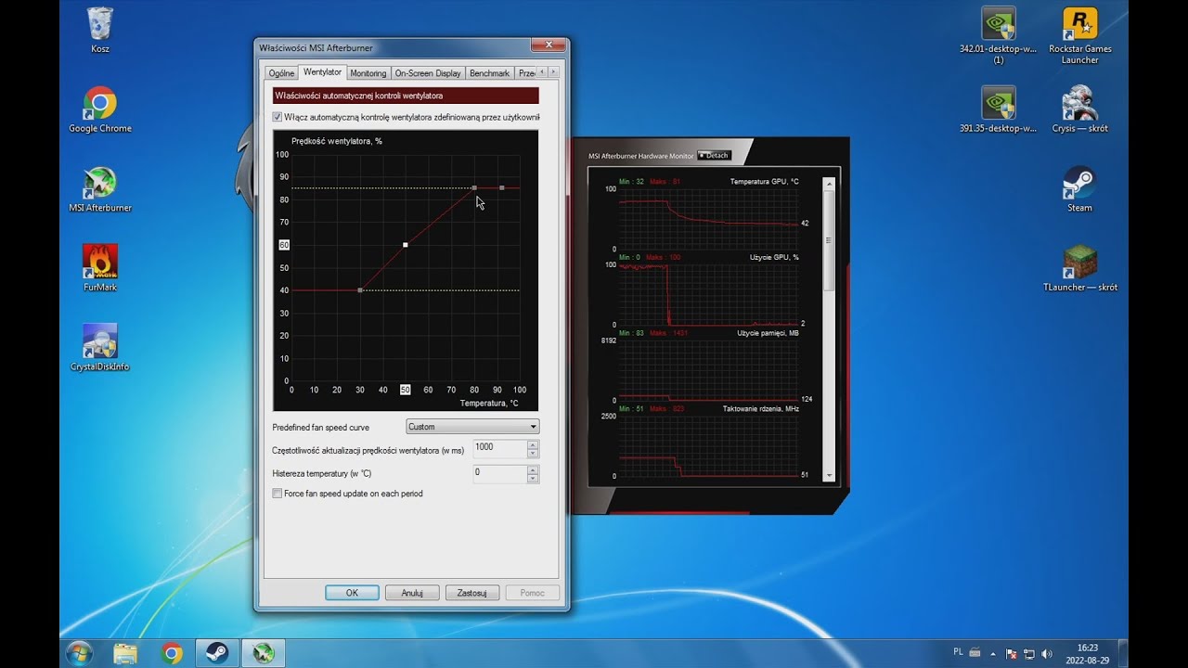
Task: Confirm settings with the OK button
Action: pos(352,592)
